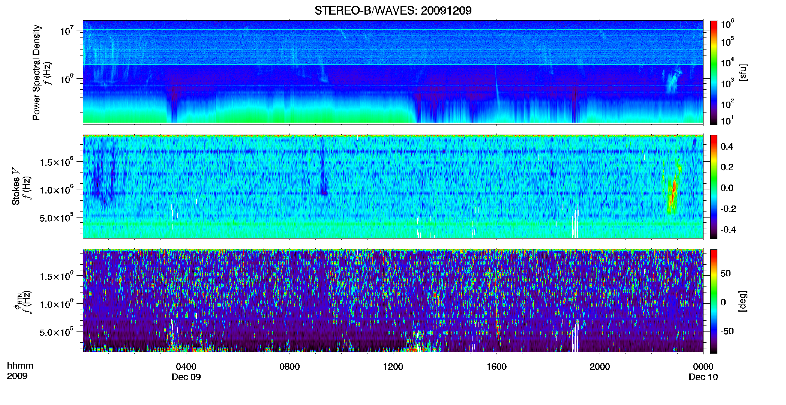This screenshot has width=786, height=405.
Task: Click the [deg] colorbar unit label
Action: pyautogui.click(x=743, y=301)
